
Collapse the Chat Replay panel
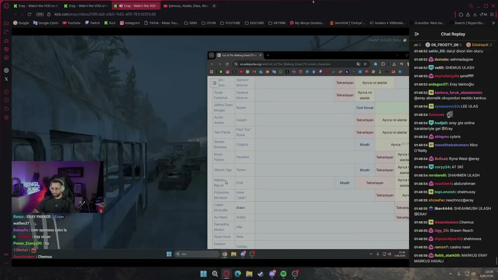(417, 34)
